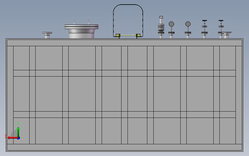249x156 pixels.
Task: Select the second round gauge beside handwheel valves
Action: [x=188, y=30]
